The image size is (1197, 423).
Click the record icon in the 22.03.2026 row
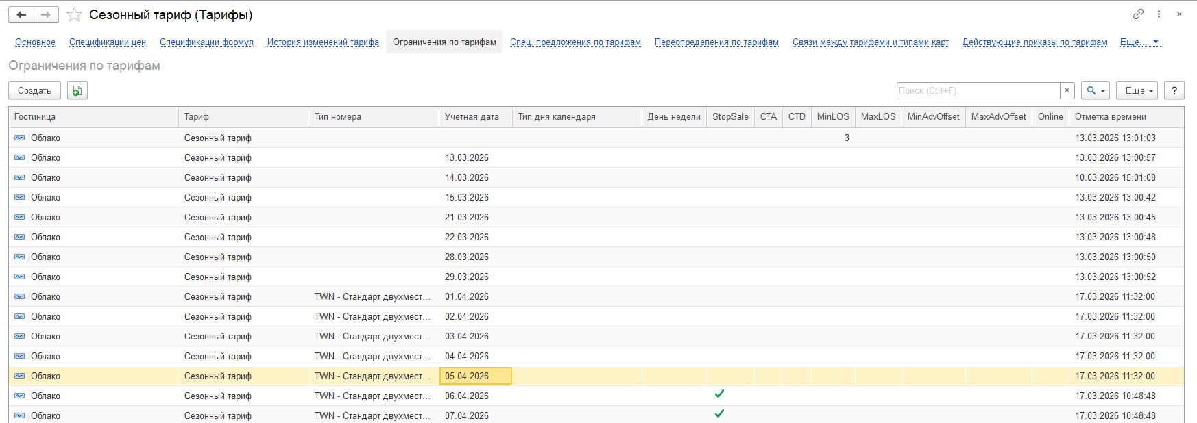tap(20, 237)
